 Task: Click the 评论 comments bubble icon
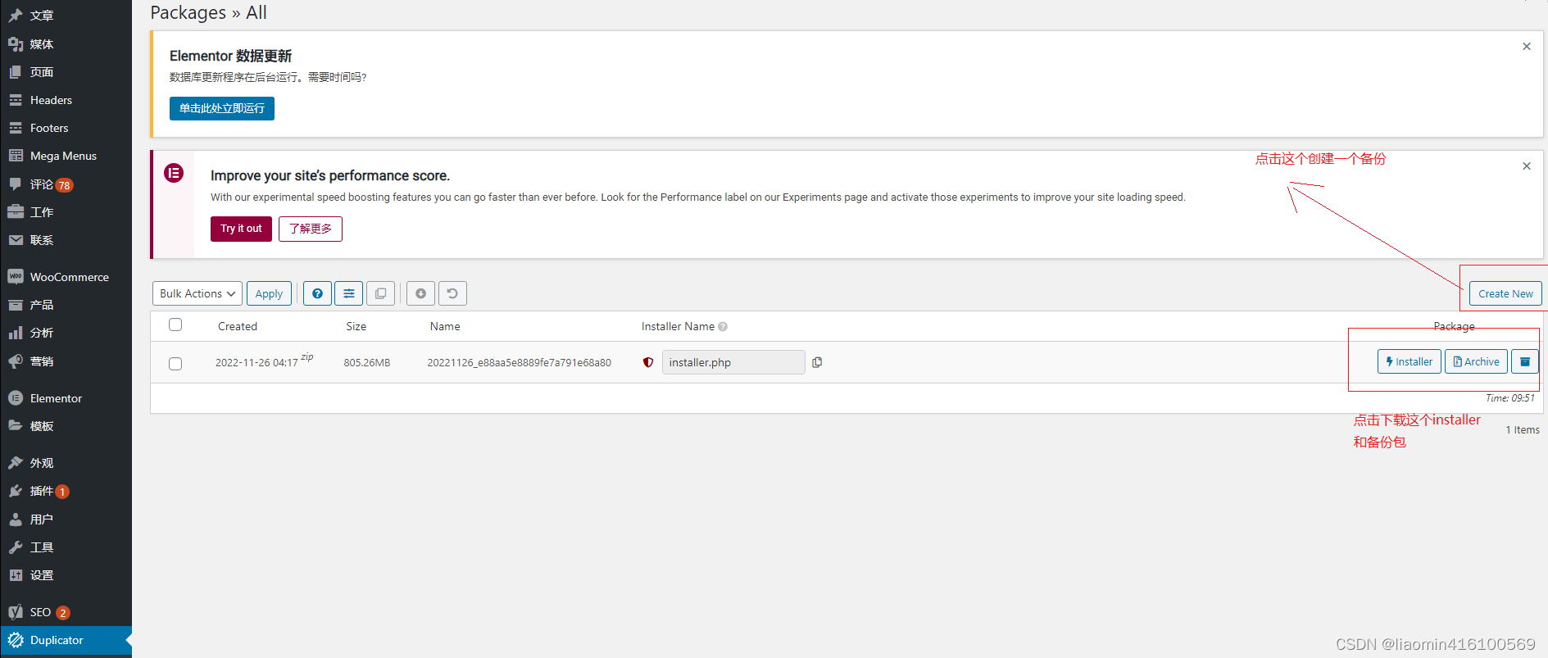(x=16, y=184)
